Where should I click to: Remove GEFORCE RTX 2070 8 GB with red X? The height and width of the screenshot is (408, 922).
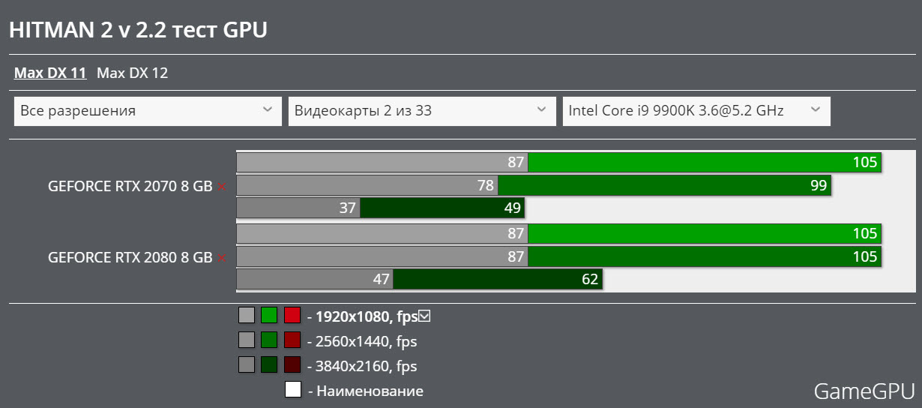[x=222, y=187]
